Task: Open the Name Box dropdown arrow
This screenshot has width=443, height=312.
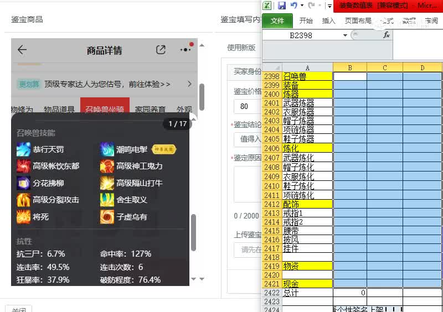Action: [345, 35]
